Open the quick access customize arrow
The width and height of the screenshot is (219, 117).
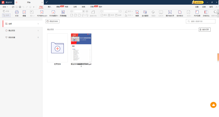click(x=34, y=7)
